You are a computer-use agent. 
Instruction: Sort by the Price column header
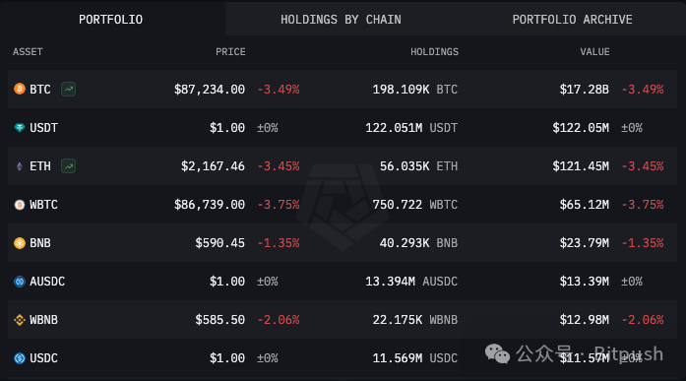[230, 52]
